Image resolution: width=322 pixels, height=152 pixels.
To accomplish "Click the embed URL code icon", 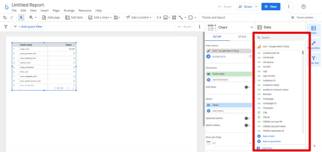I will pos(159,18).
